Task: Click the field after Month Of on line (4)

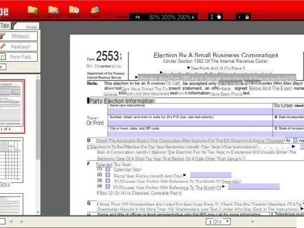Action: (x=254, y=186)
